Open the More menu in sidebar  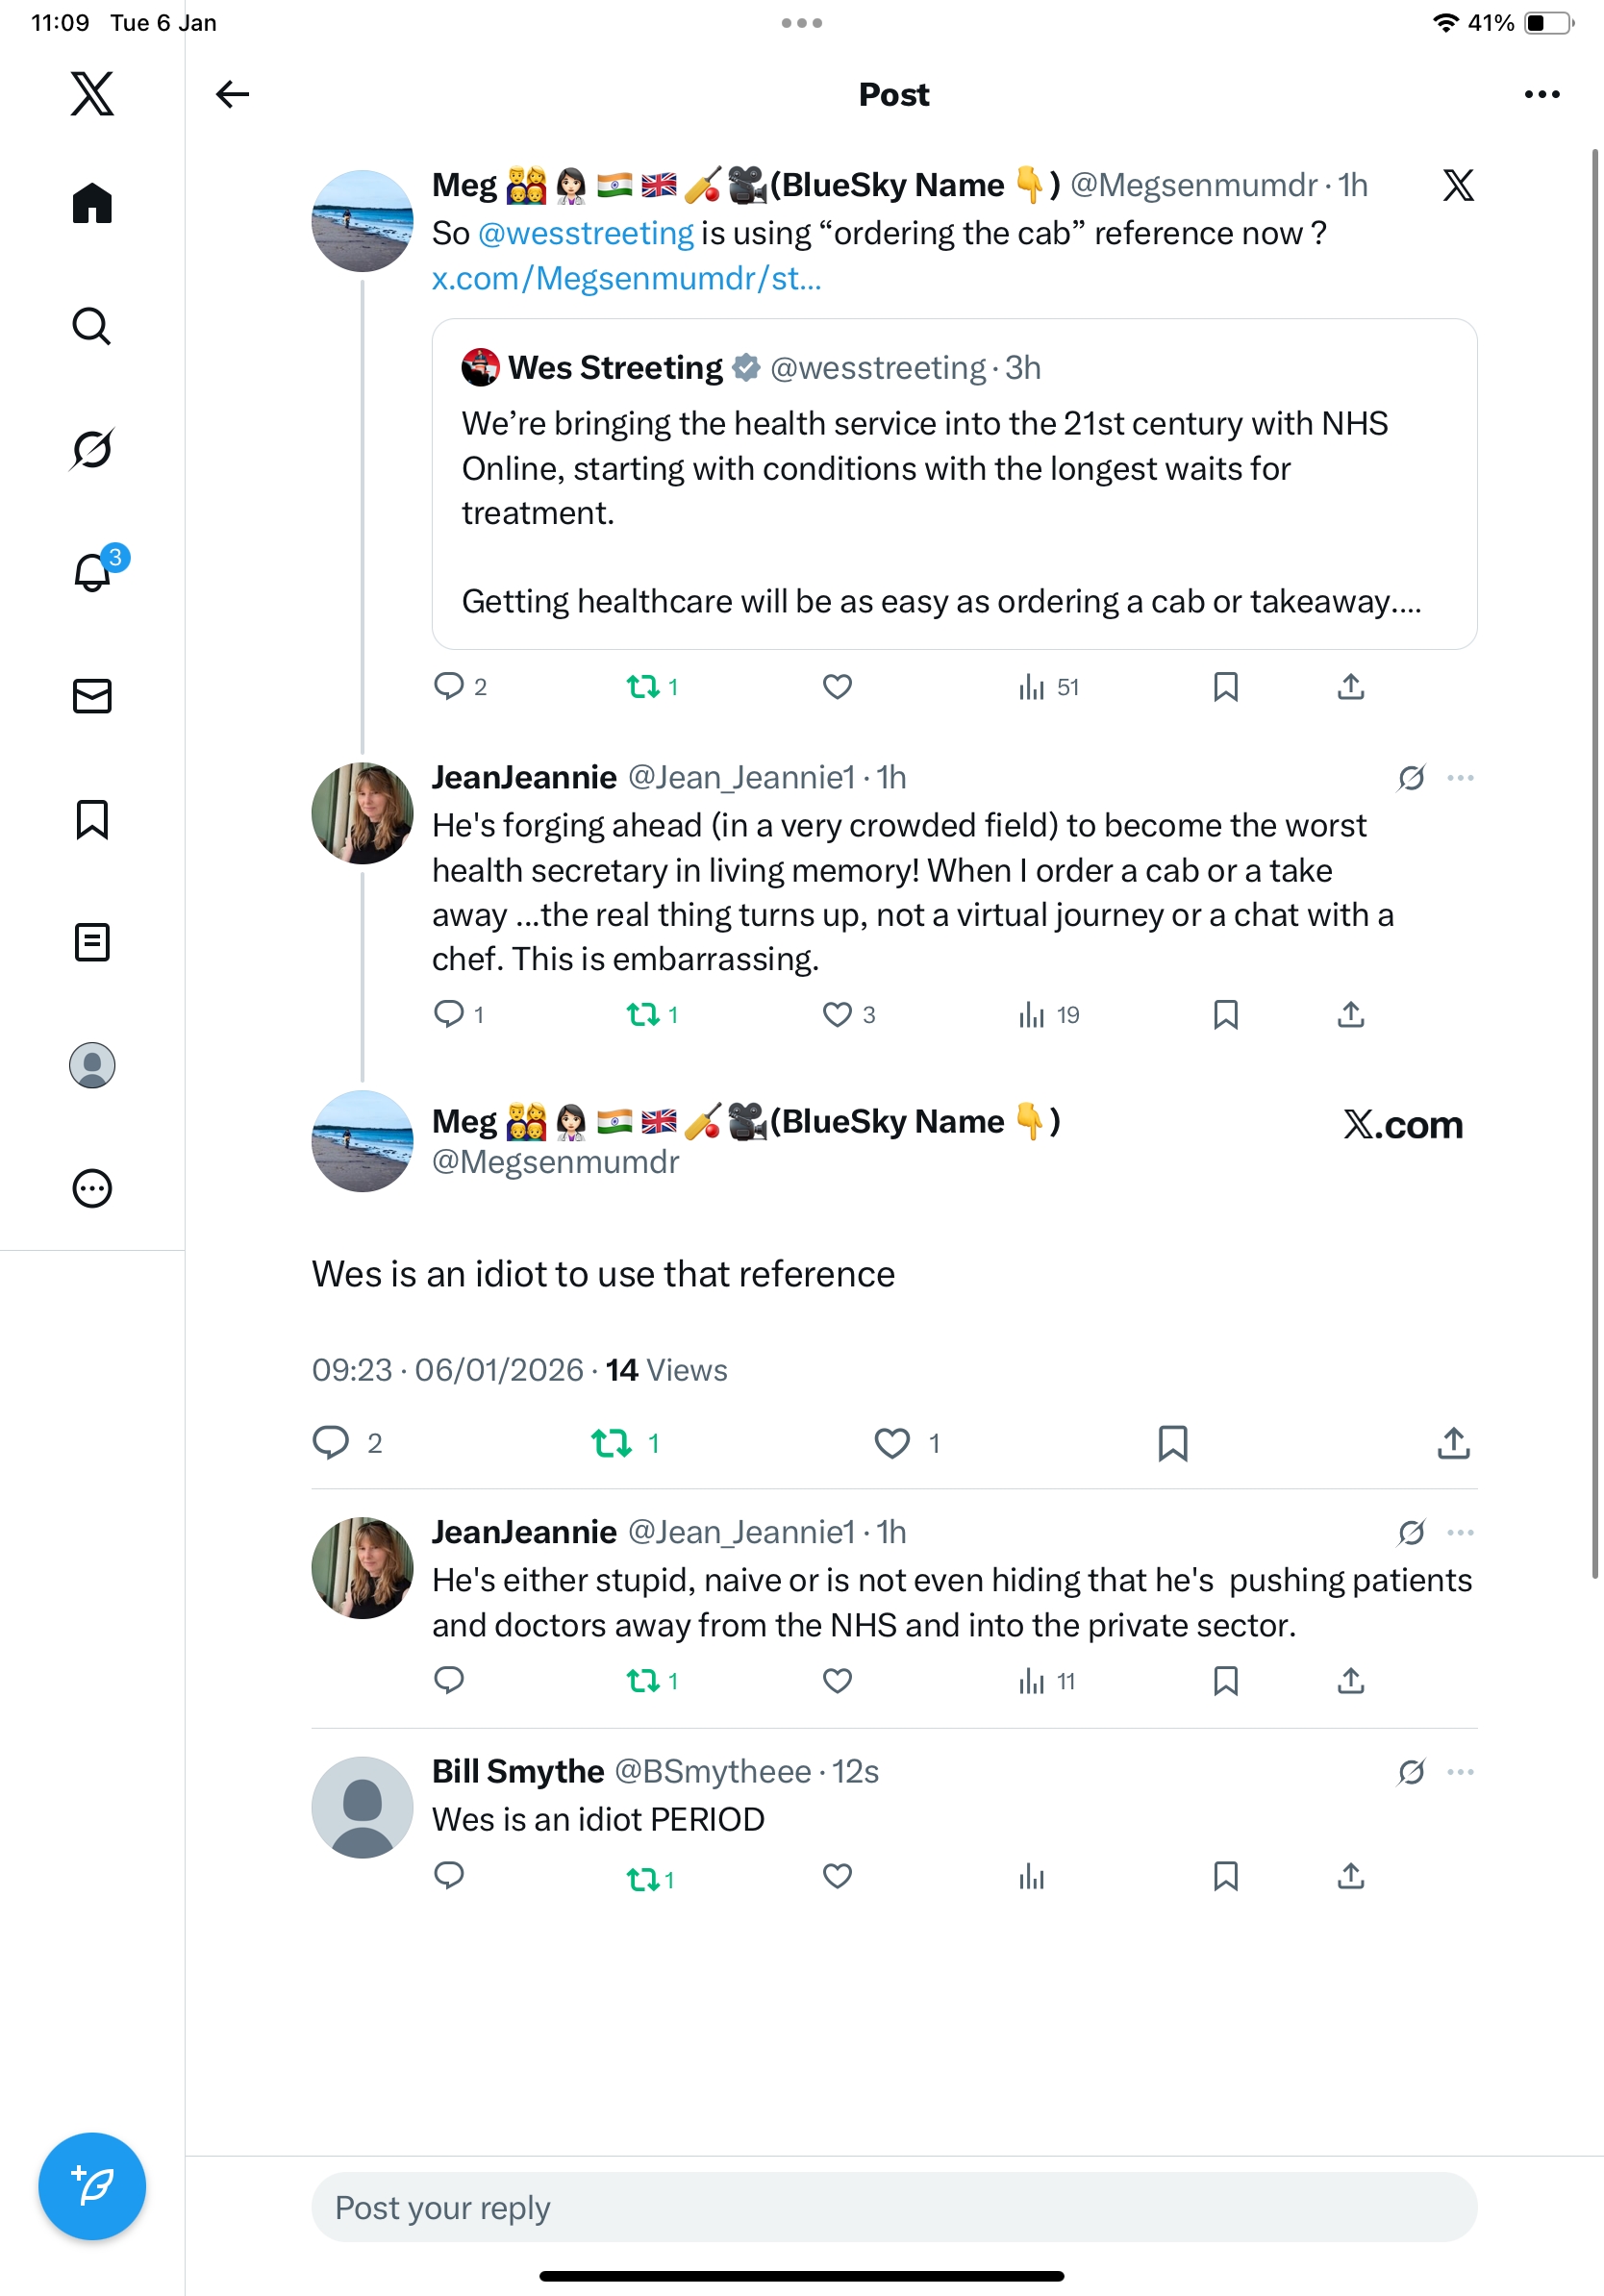tap(92, 1188)
